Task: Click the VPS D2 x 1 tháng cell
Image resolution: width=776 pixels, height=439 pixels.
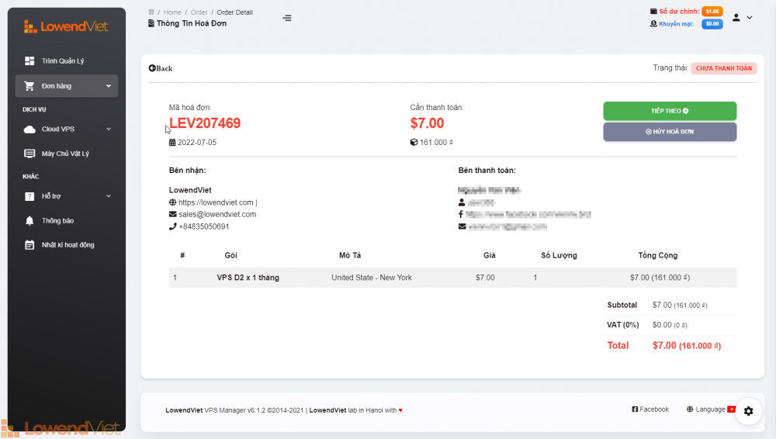Action: pos(248,278)
